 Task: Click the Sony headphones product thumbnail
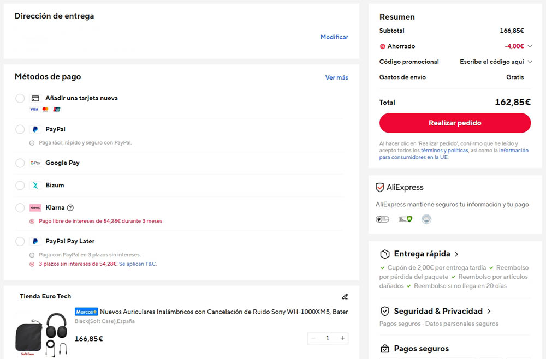pos(41,334)
